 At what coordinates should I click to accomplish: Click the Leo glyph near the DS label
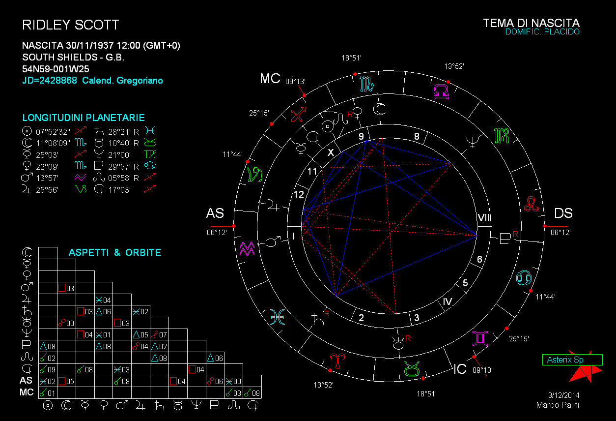click(x=531, y=203)
